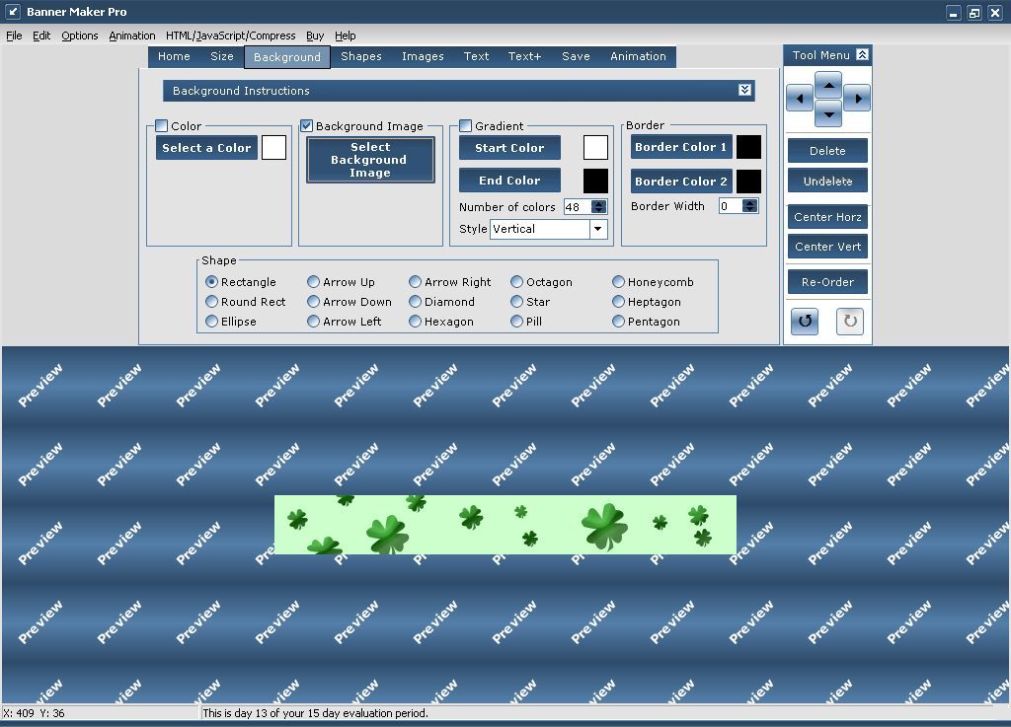
Task: Click the nudge left arrow in Tool Menu
Action: (800, 99)
